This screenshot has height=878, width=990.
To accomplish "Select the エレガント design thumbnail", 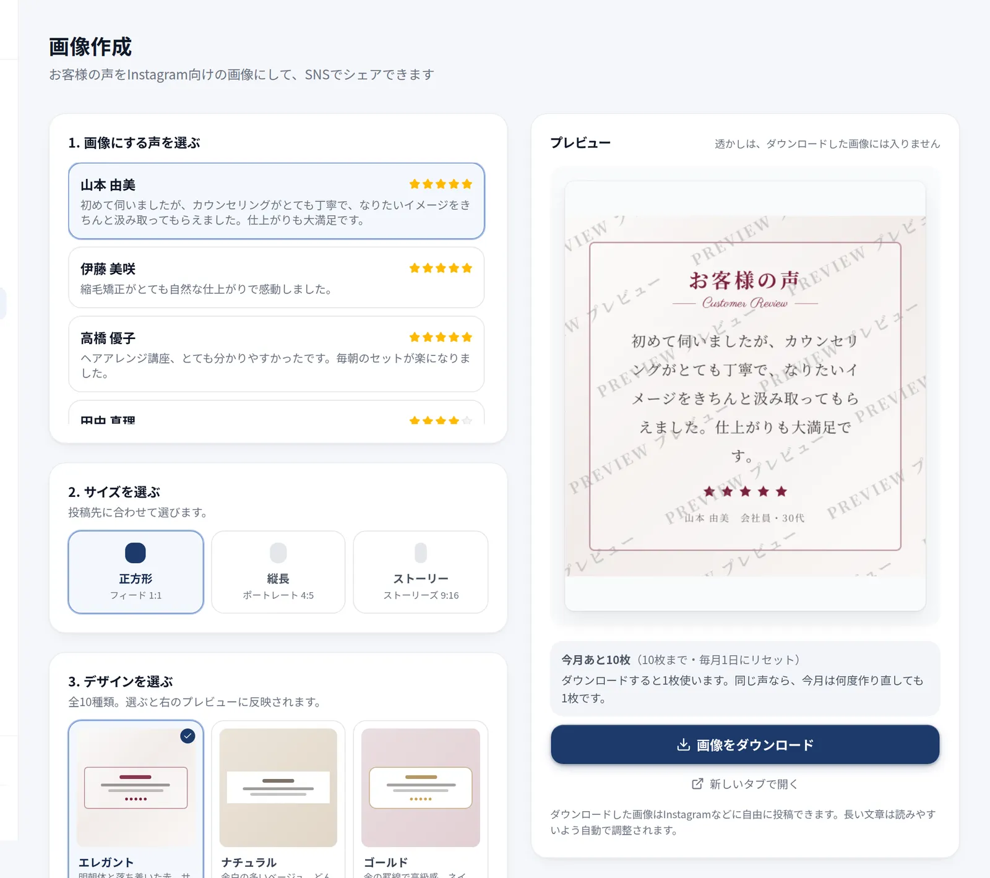I will tap(136, 787).
